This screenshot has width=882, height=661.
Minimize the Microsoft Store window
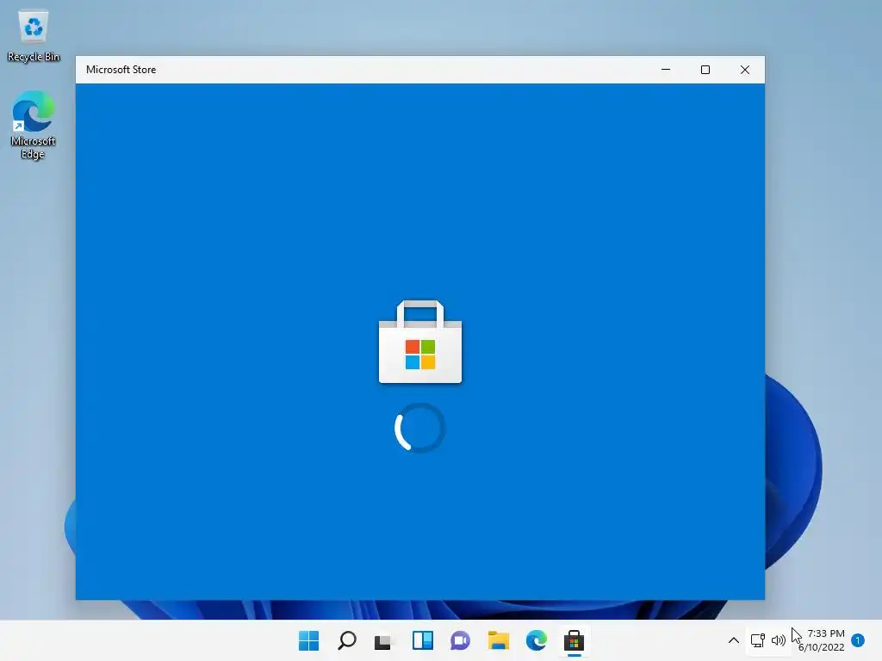pyautogui.click(x=666, y=70)
